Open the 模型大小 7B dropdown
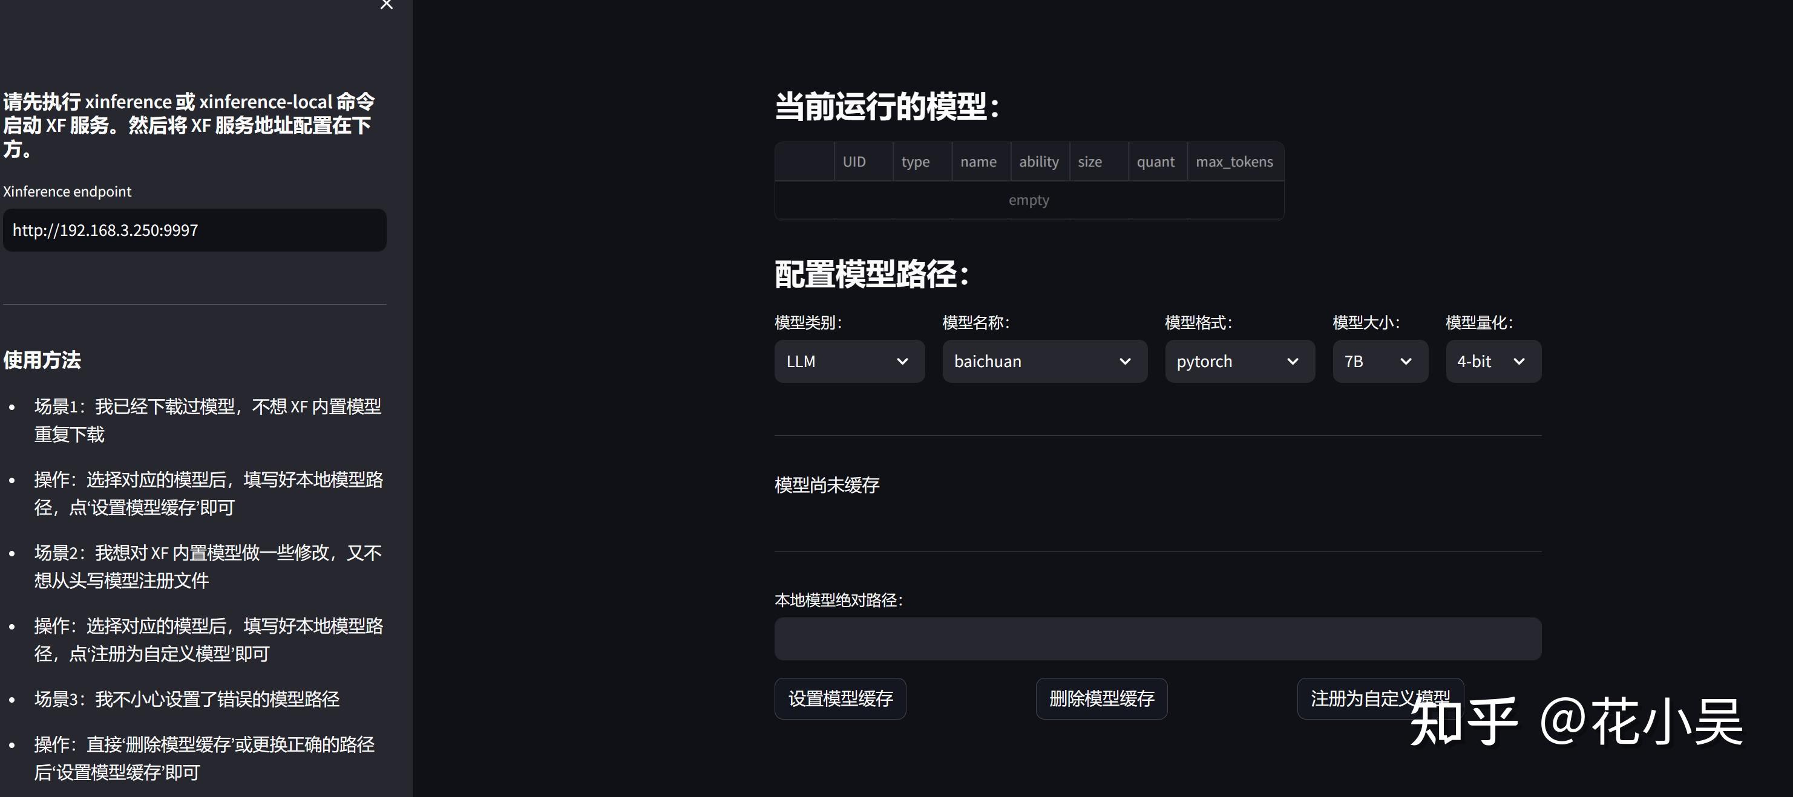The width and height of the screenshot is (1793, 797). (x=1380, y=362)
